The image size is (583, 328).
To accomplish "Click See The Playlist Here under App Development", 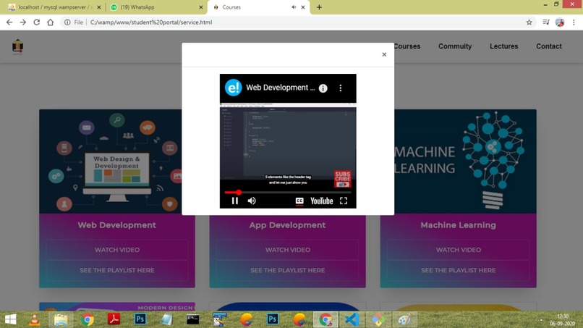I will click(287, 270).
